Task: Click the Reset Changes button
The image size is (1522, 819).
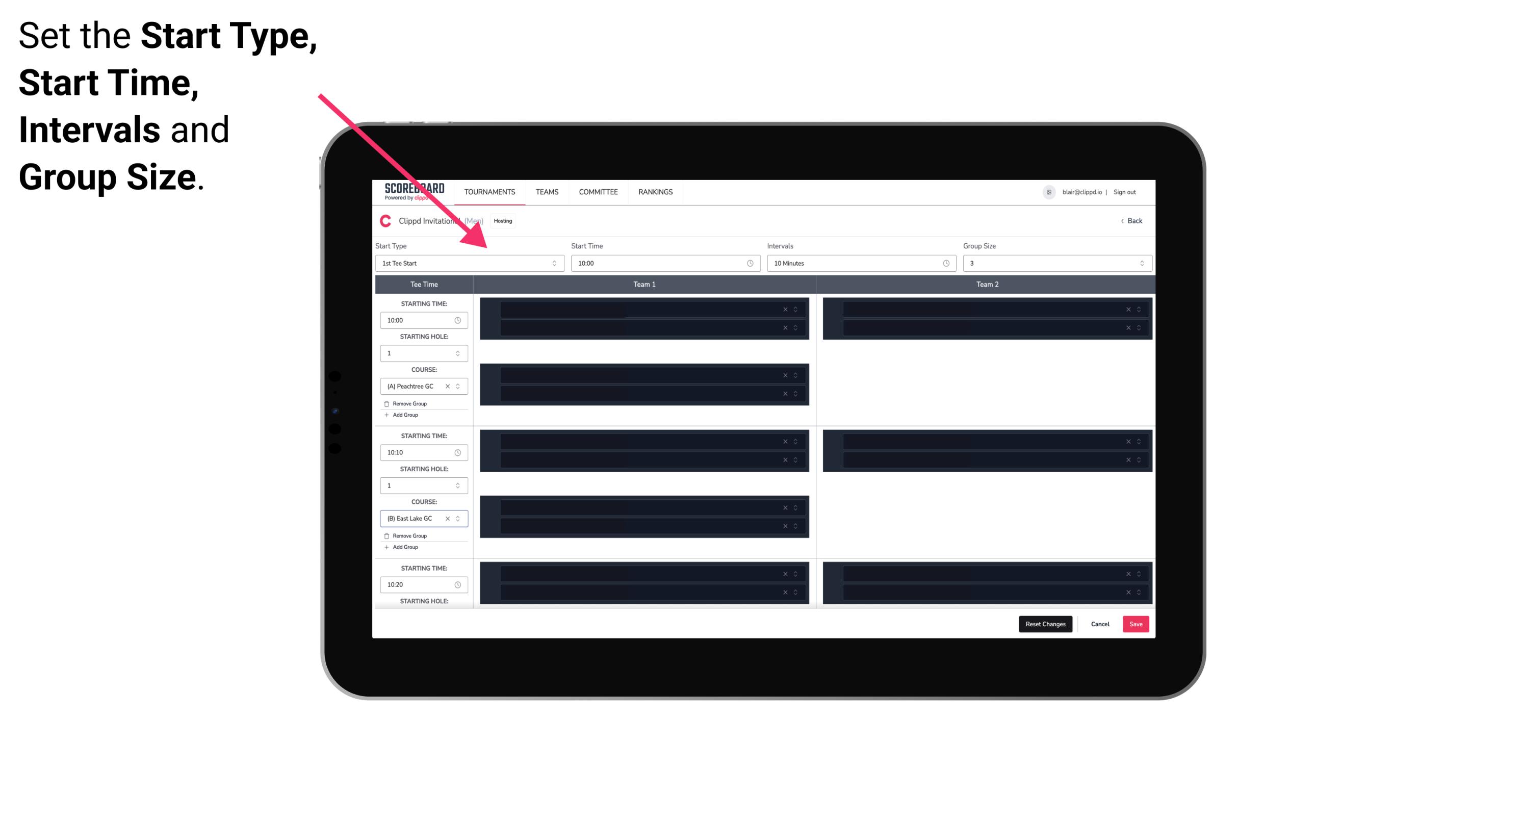Action: [x=1046, y=623]
